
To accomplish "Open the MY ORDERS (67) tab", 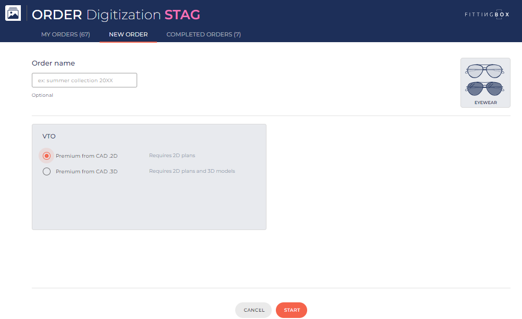I will (66, 35).
